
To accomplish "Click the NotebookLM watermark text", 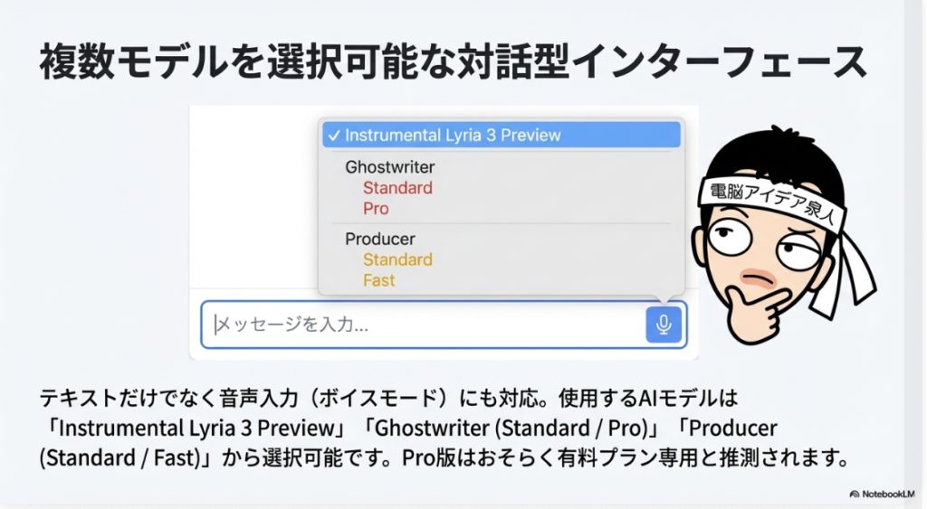I will tap(888, 494).
